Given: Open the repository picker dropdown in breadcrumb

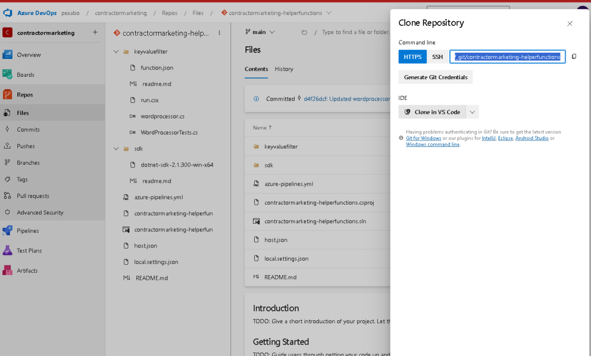Looking at the screenshot, I should [329, 13].
